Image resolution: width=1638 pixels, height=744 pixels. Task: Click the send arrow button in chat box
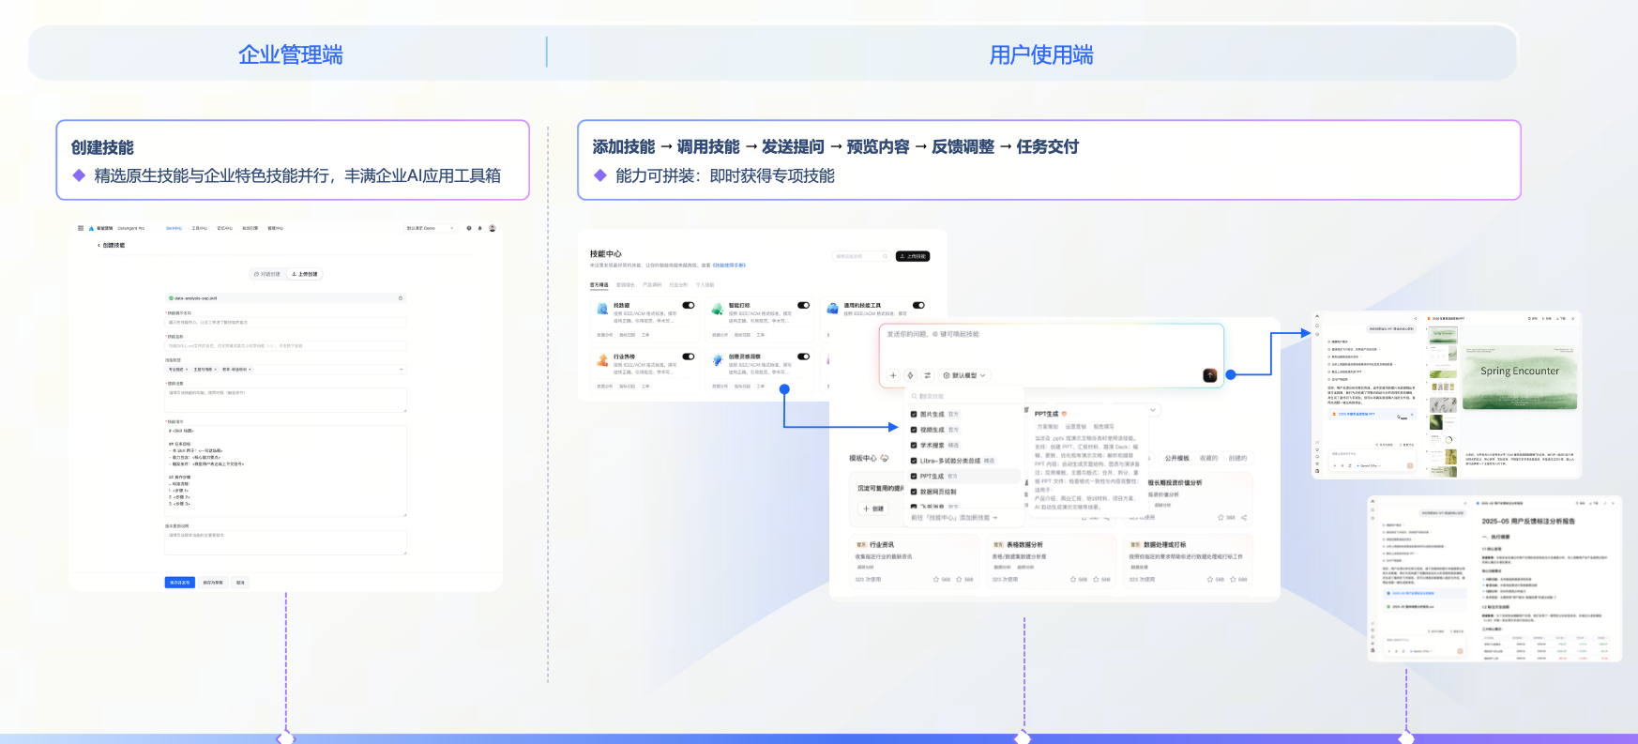click(x=1210, y=375)
